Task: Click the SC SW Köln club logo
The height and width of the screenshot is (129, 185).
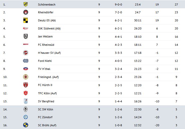Action: (x=26, y=109)
